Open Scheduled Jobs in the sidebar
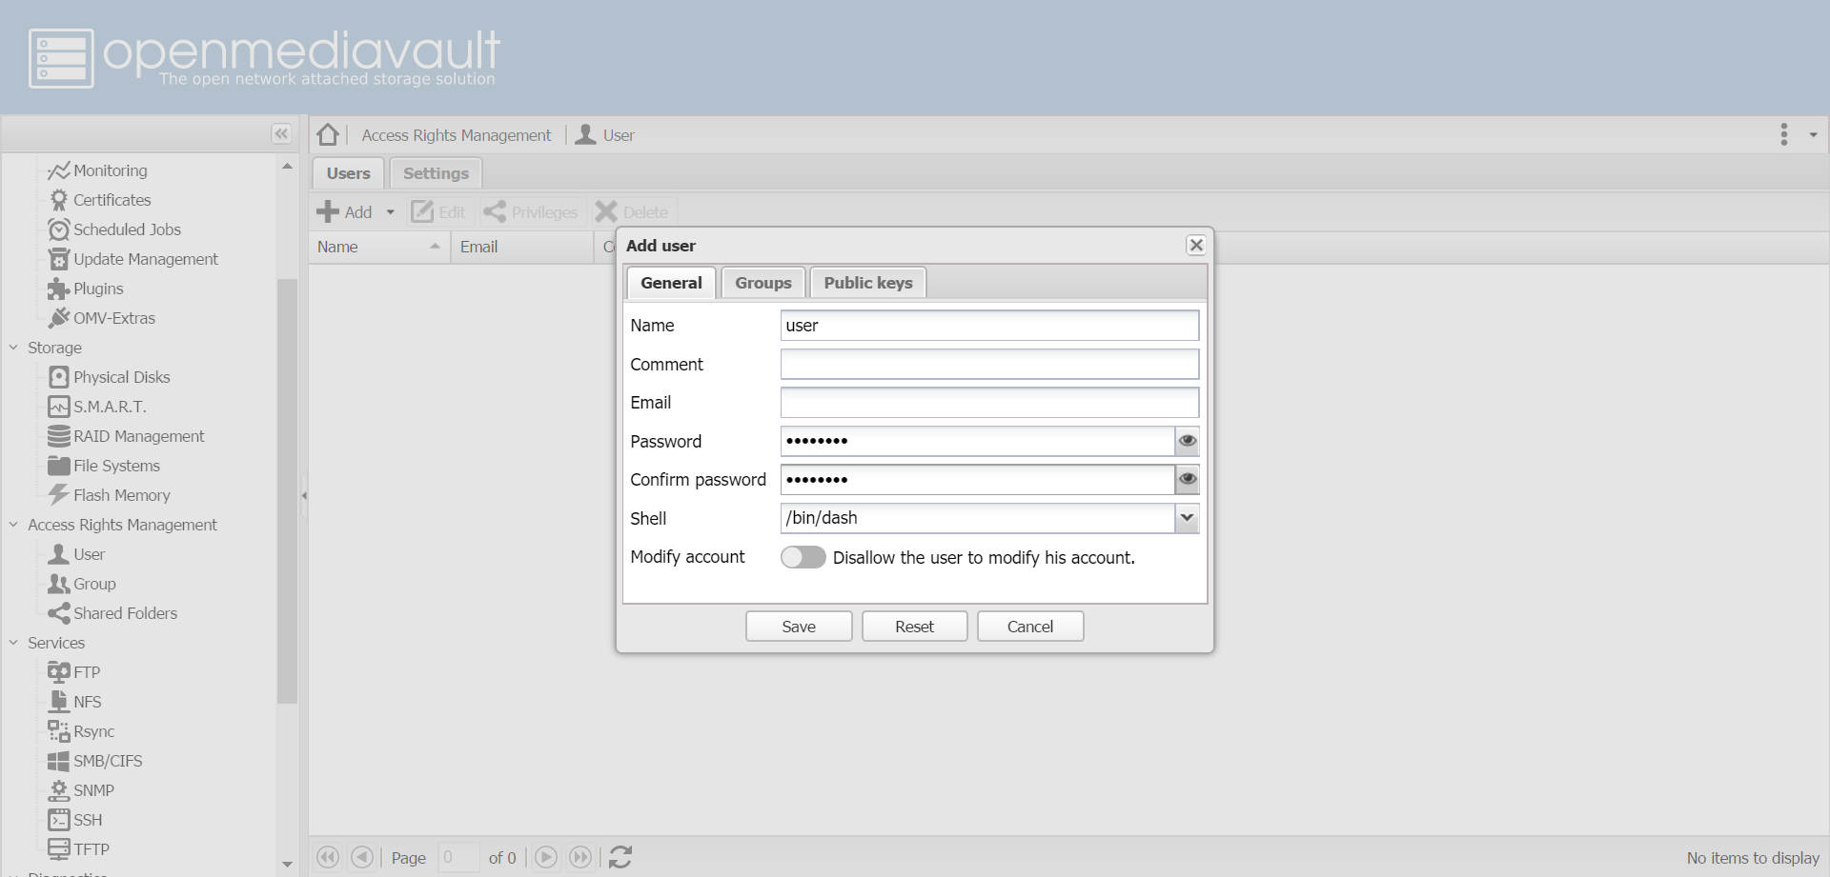 (114, 229)
